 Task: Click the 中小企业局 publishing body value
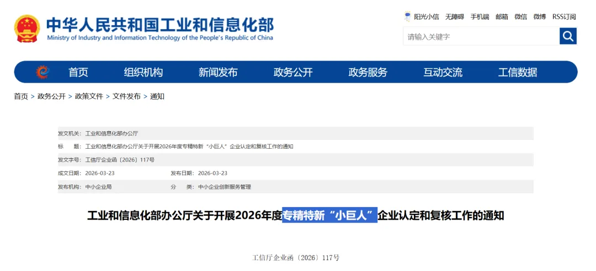(x=98, y=187)
